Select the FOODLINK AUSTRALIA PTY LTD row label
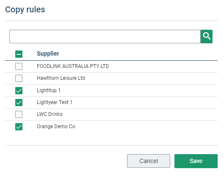This screenshot has height=183, width=224. pos(73,66)
